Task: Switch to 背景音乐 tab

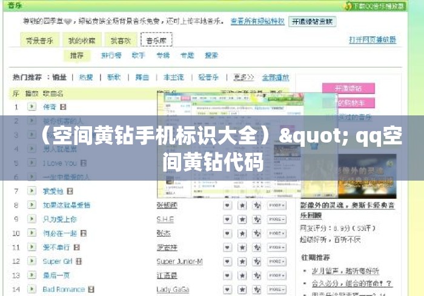Action: [x=40, y=40]
